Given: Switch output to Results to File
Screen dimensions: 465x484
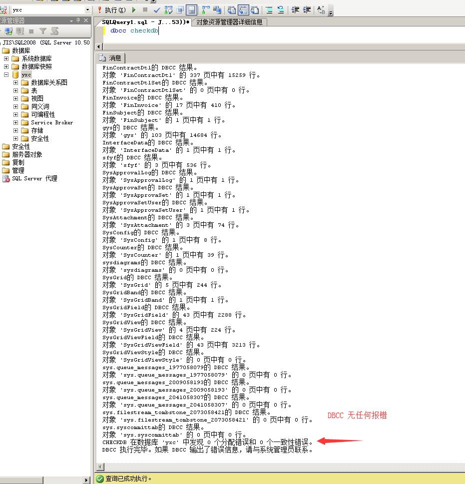Looking at the screenshot, I should [255, 10].
